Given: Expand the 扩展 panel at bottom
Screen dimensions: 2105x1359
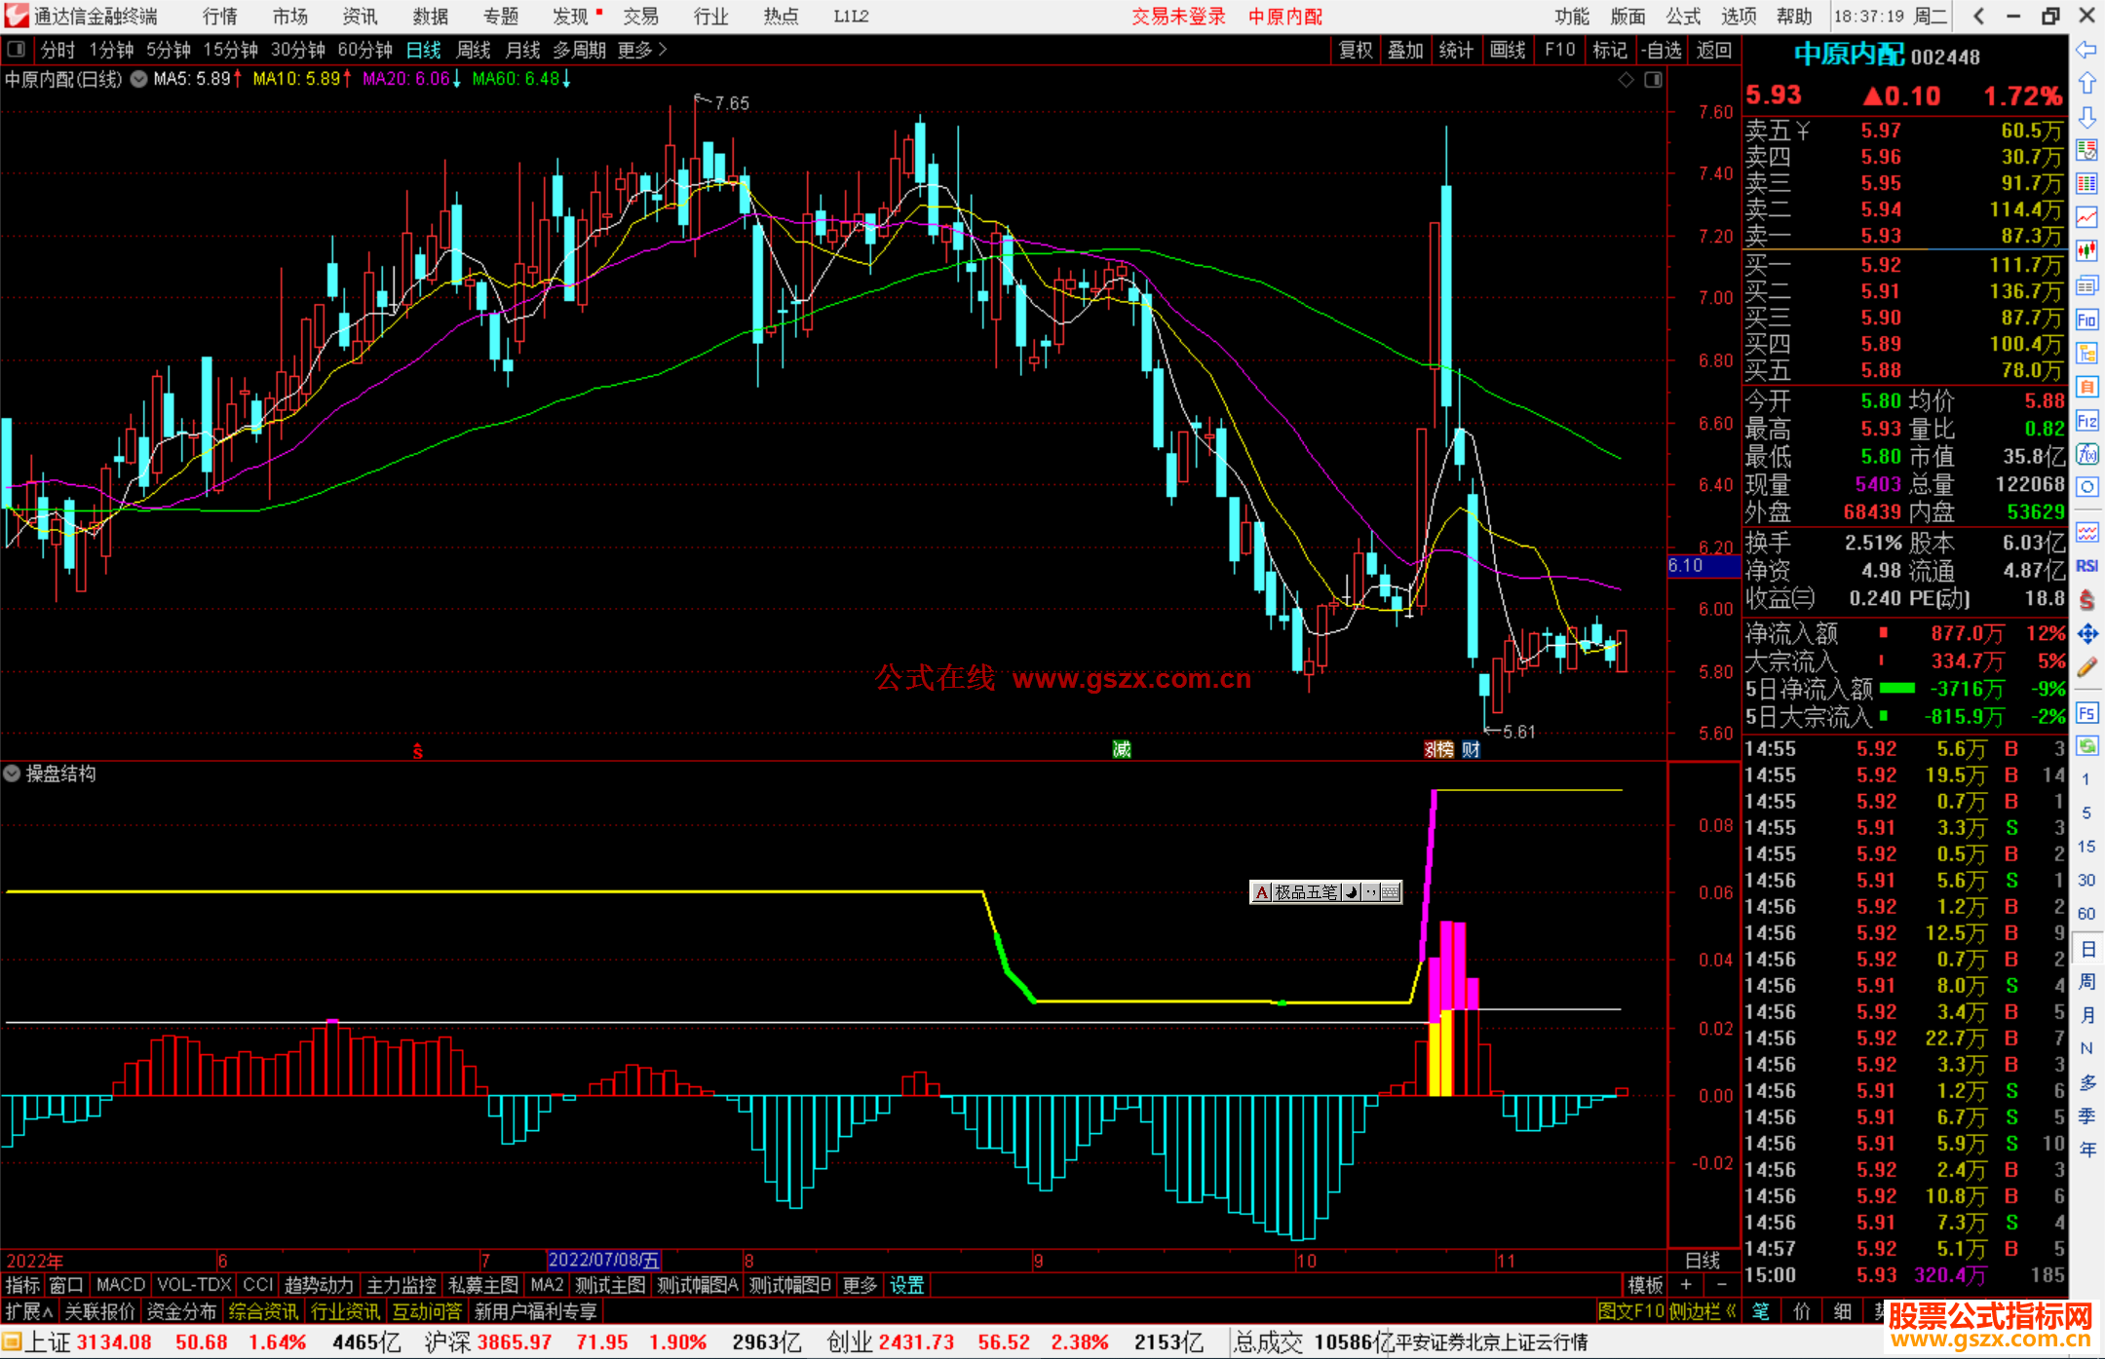Looking at the screenshot, I should 28,1311.
